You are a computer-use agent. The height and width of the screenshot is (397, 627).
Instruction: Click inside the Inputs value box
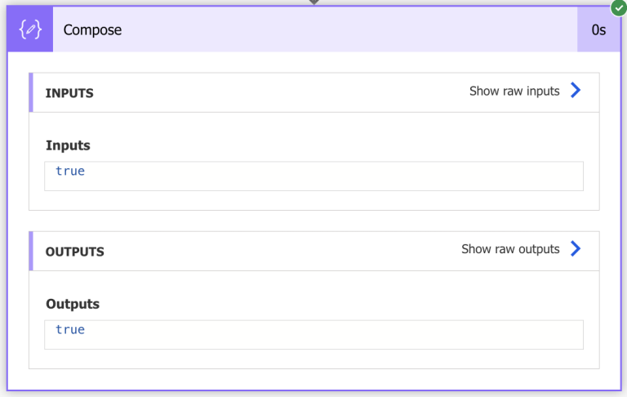pos(327,176)
